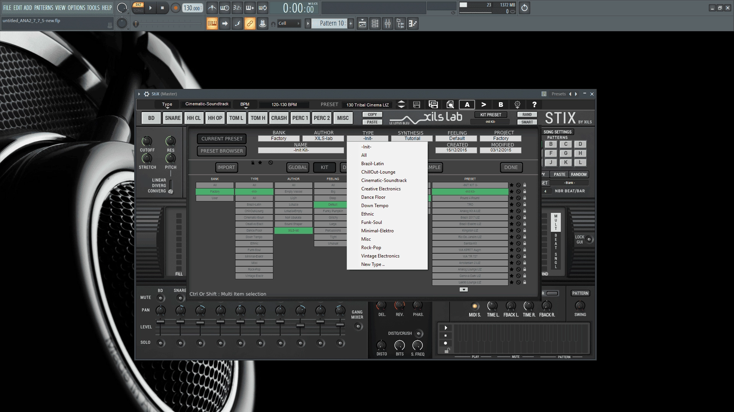
Task: Click the IMPORT button
Action: click(x=226, y=167)
